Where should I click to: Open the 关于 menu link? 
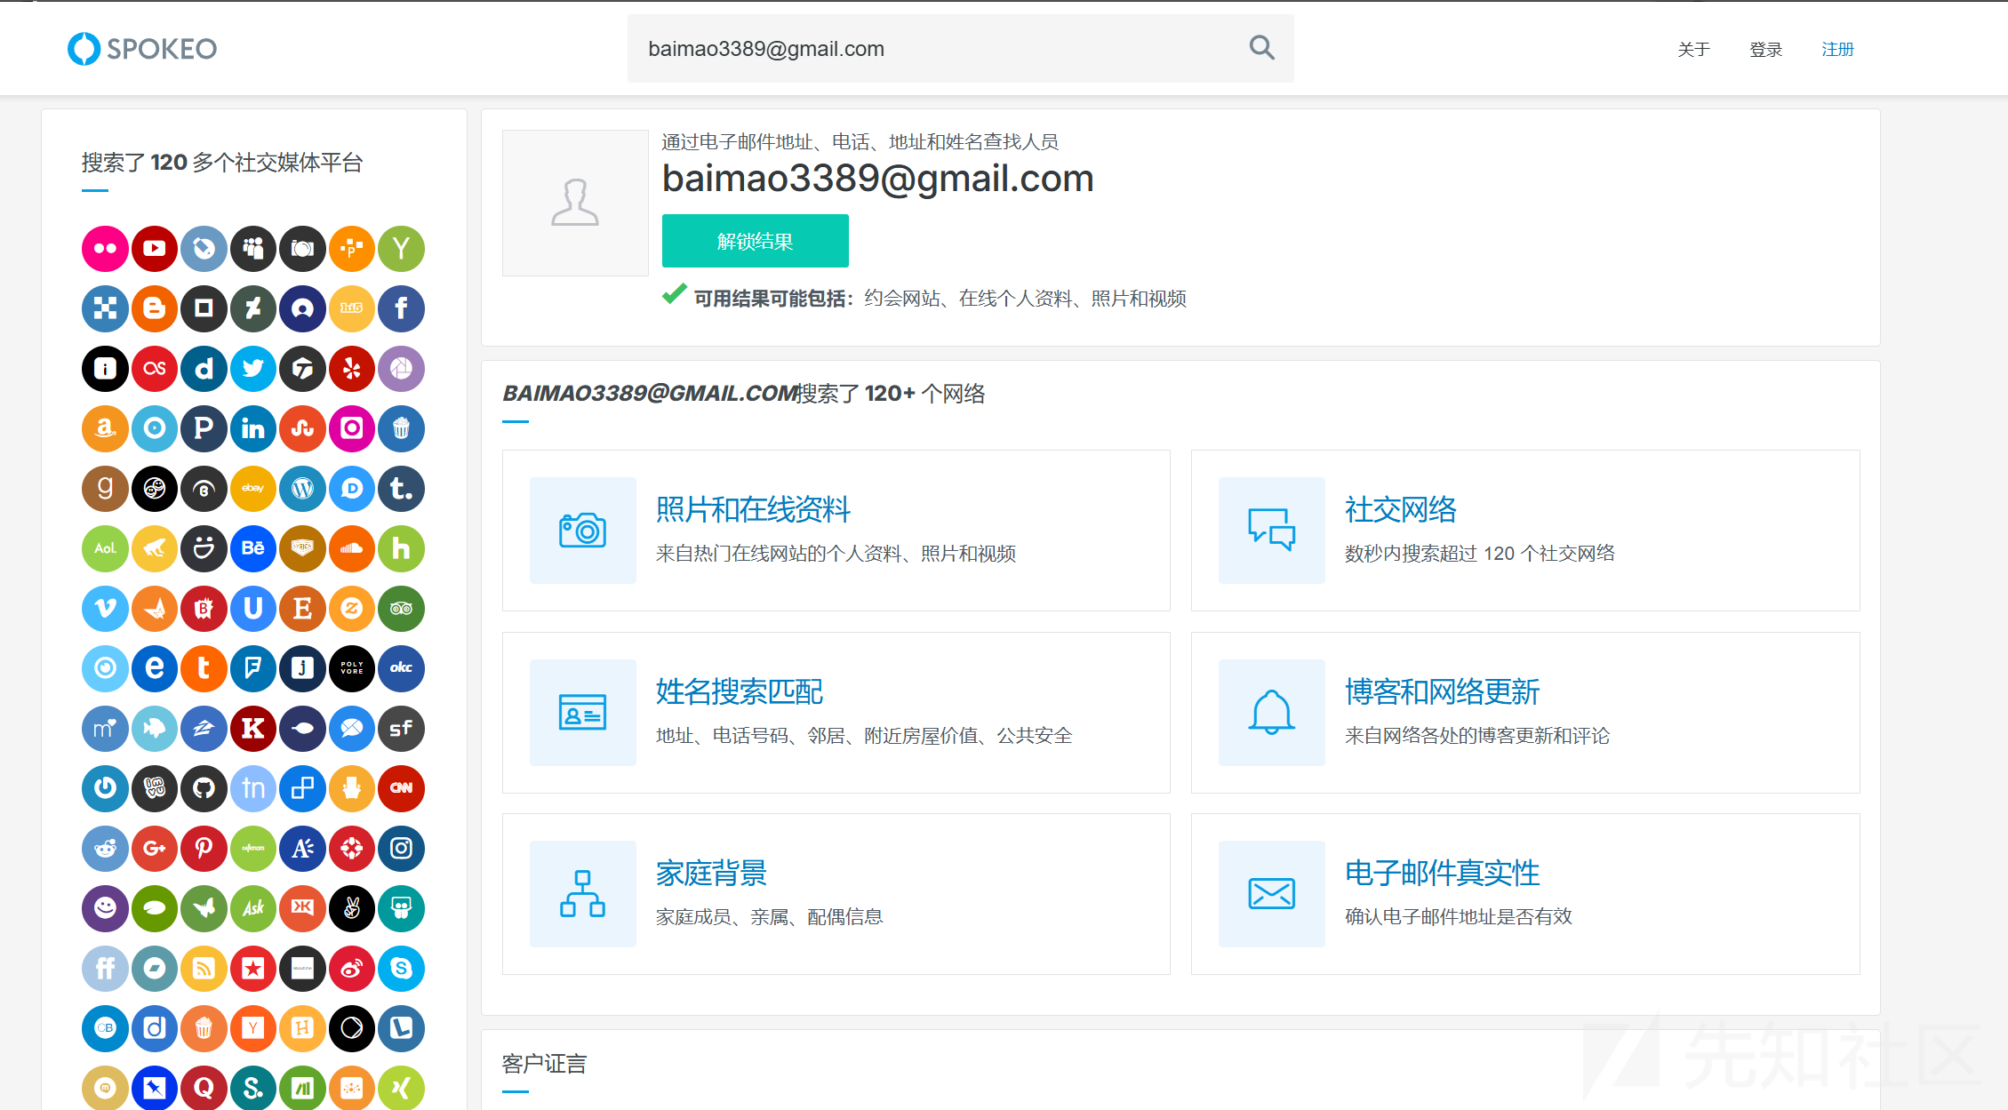(1693, 50)
